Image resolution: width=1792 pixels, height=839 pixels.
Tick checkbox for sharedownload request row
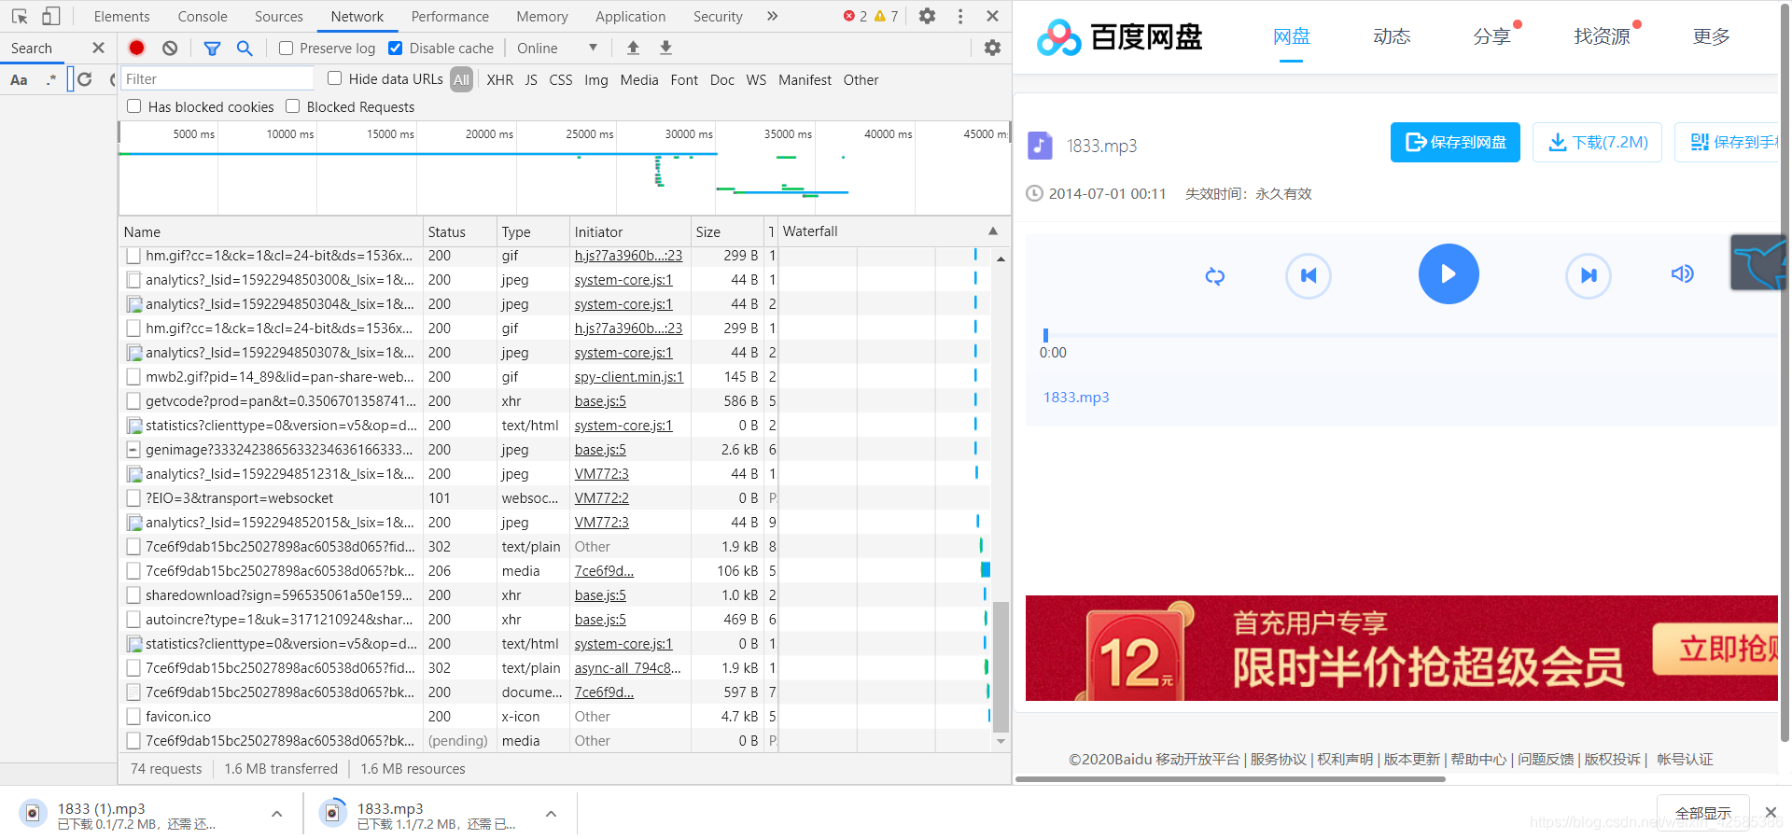(x=133, y=595)
